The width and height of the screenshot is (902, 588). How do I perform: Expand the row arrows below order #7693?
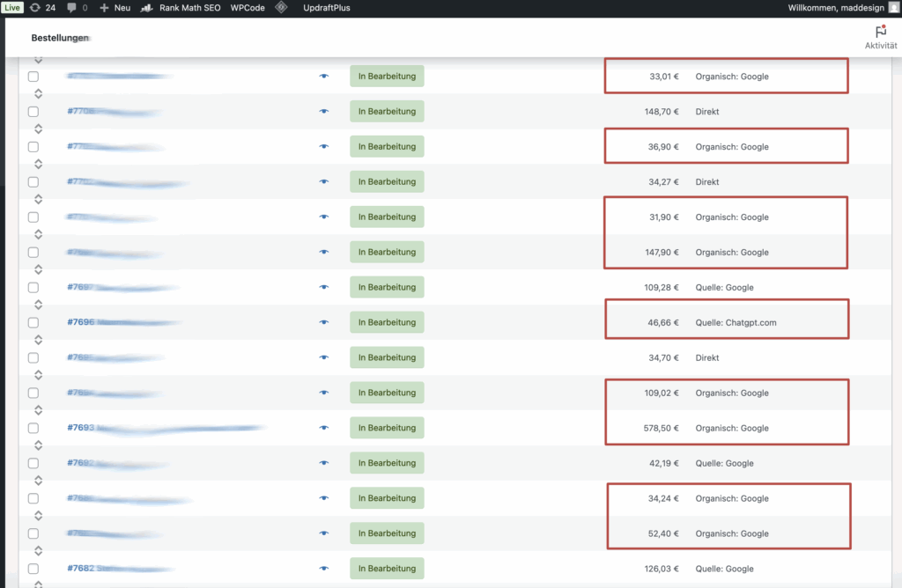tap(38, 445)
